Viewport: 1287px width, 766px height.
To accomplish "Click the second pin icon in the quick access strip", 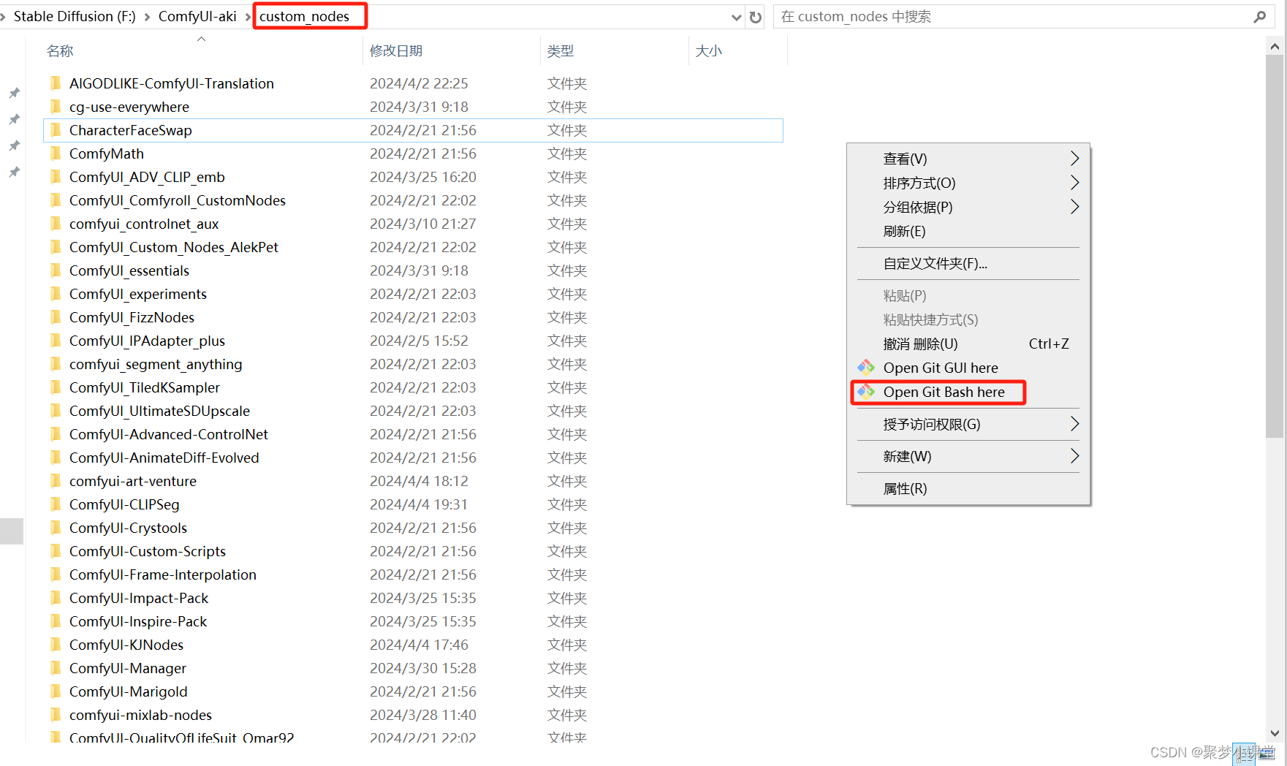I will coord(14,119).
